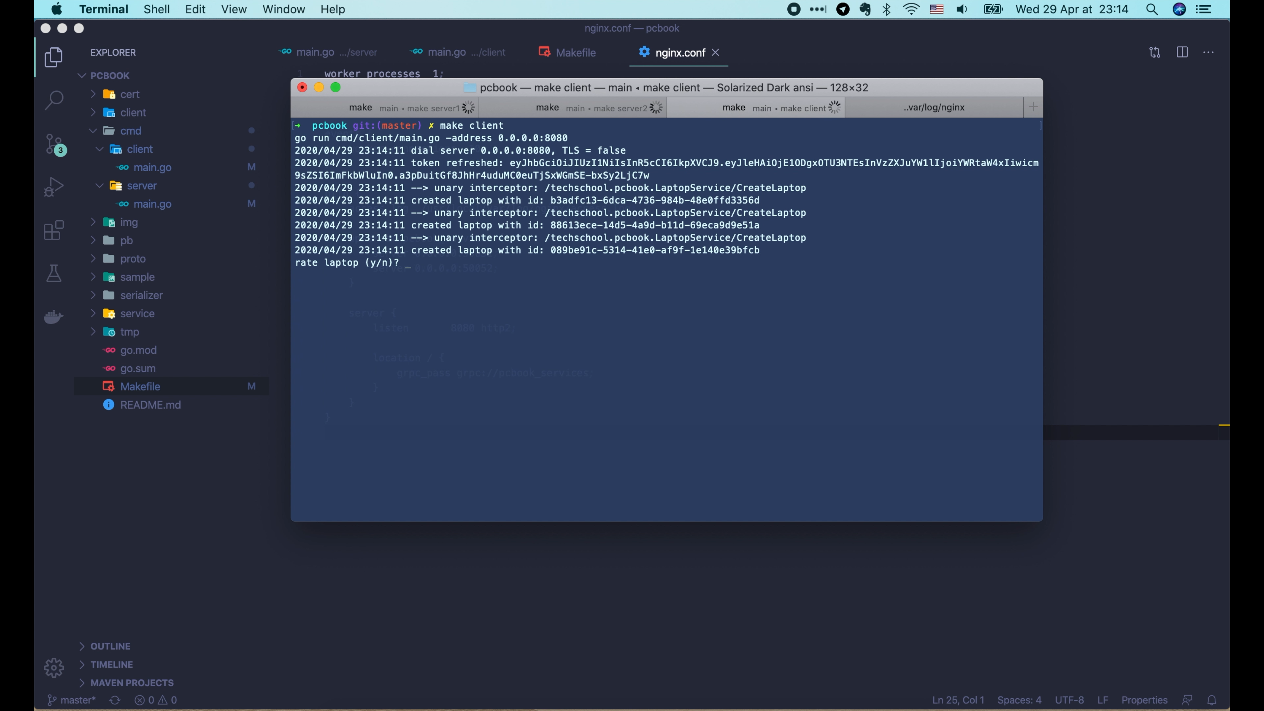This screenshot has width=1264, height=711.
Task: Open the Extensions view
Action: 53,230
